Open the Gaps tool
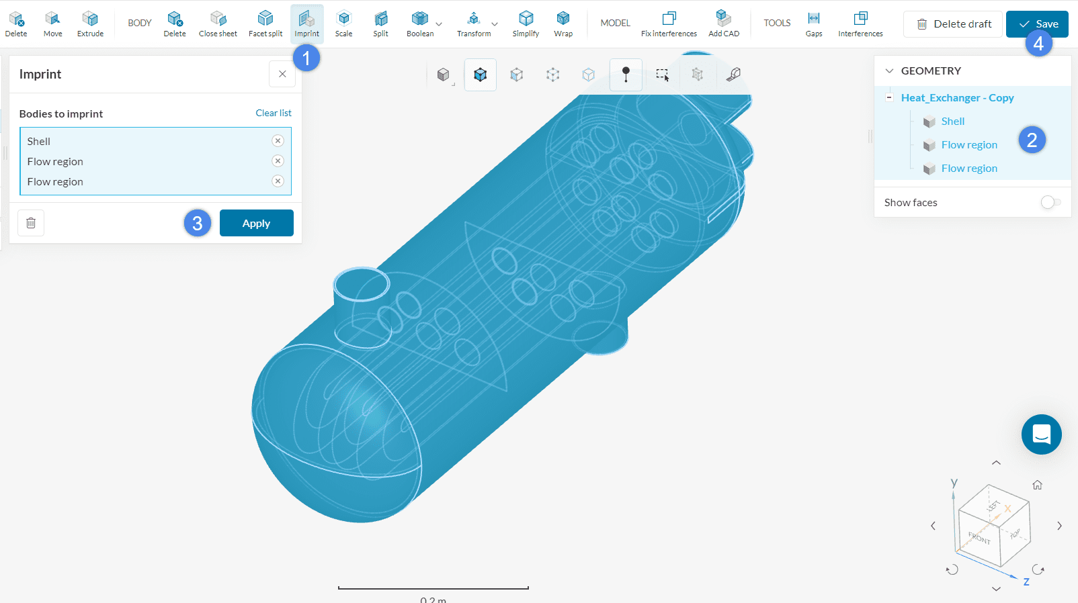 pyautogui.click(x=814, y=24)
